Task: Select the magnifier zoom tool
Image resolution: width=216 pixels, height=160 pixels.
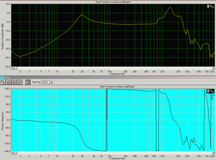Action: coord(3,82)
